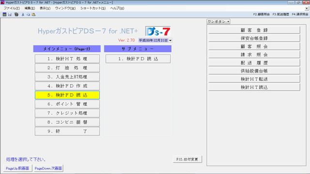Click the paste icon in toolbar

[x=33, y=14]
